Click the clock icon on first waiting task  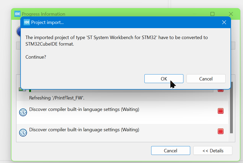(23, 112)
